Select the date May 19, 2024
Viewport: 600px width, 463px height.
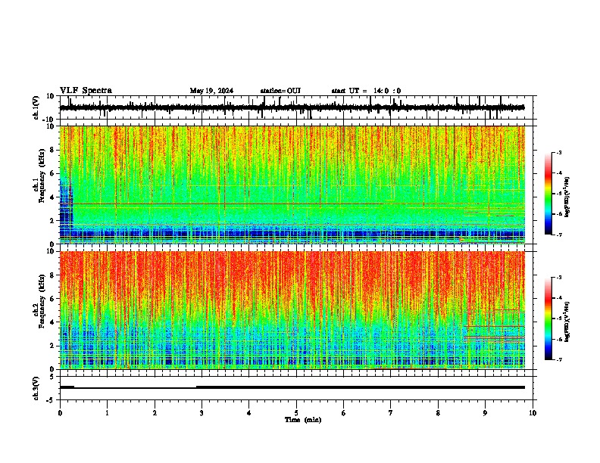click(211, 91)
